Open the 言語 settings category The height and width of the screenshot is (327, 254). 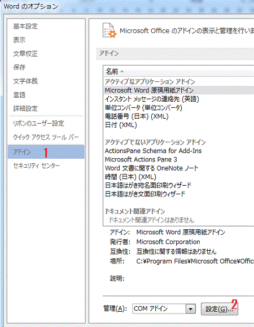point(19,95)
